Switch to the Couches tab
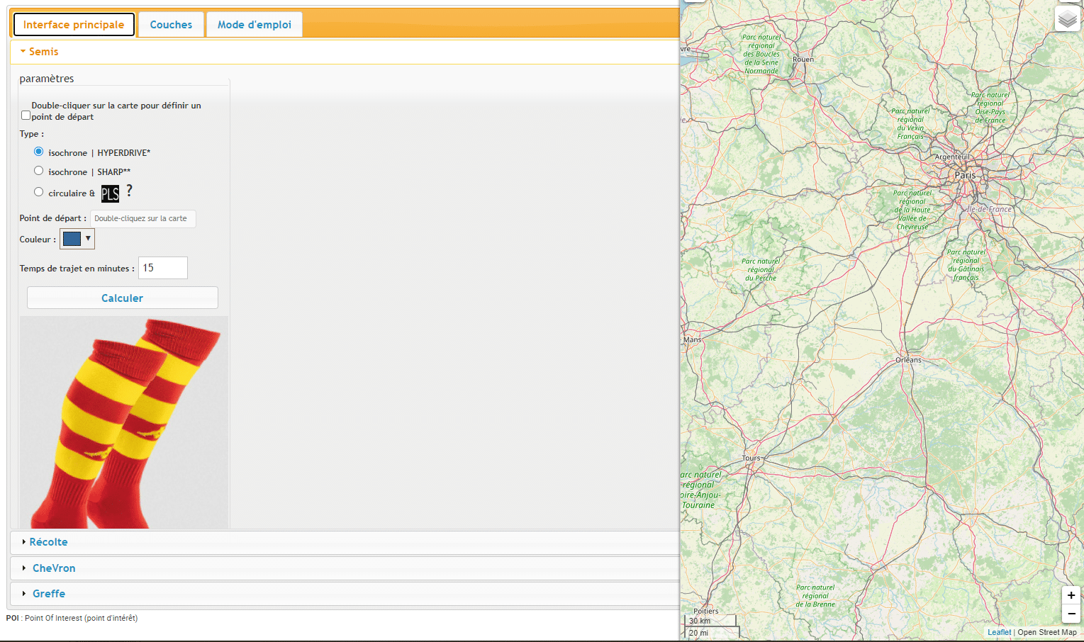 171,25
